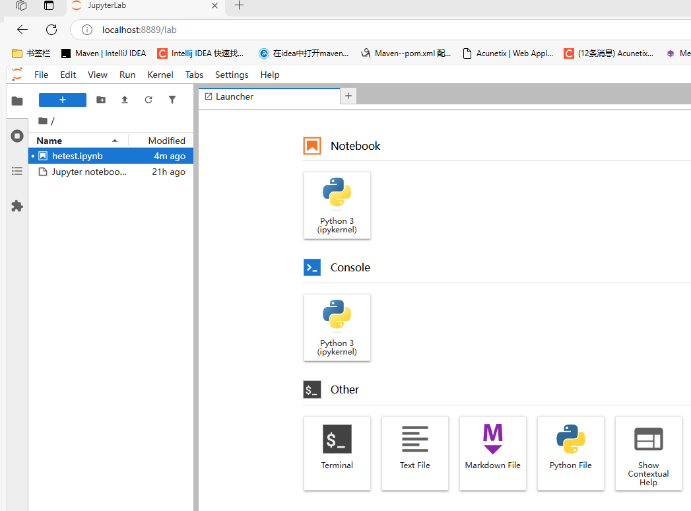This screenshot has width=691, height=511.
Task: Open a new browser tab
Action: (x=240, y=5)
